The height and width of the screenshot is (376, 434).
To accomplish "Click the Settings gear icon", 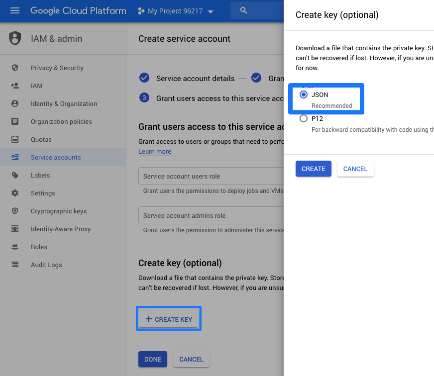I will click(15, 193).
